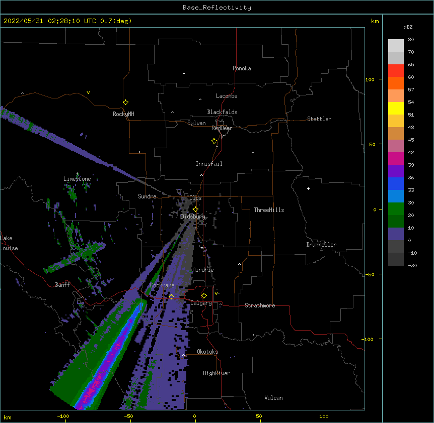
Task: Select the Okotoks label
Action: pos(207,352)
